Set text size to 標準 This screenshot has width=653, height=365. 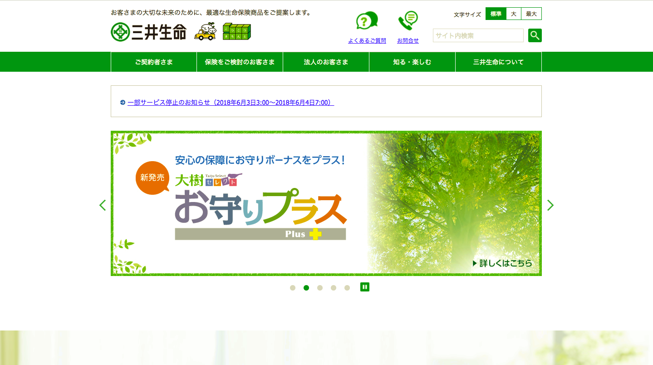496,14
